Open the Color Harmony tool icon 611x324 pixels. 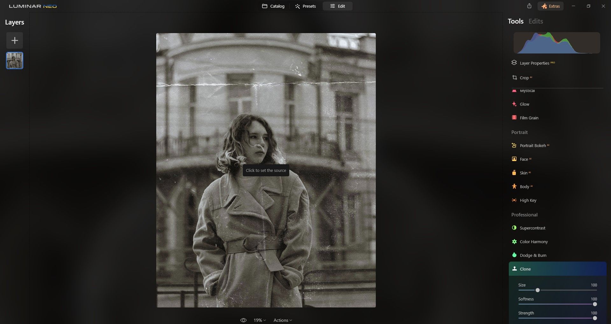(x=514, y=242)
